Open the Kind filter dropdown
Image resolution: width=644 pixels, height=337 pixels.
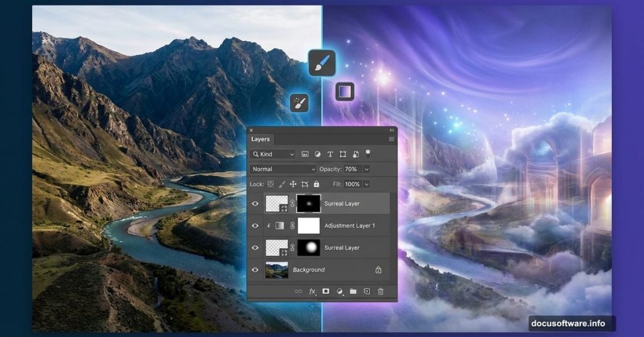point(273,154)
